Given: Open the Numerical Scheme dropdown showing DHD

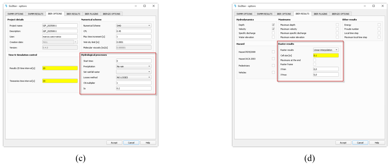Looking at the screenshot, I should [134, 25].
